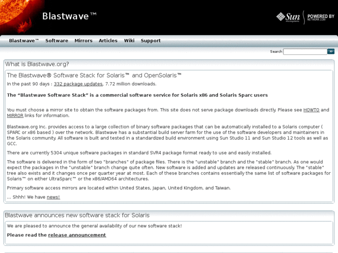Open the MIRROR link

point(15,116)
